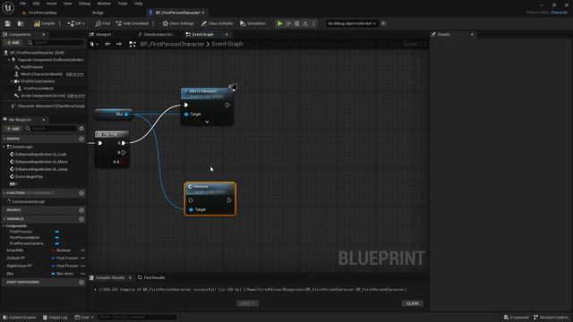Image resolution: width=573 pixels, height=322 pixels.
Task: Switch to the FirstPersonMap tab
Action: click(x=43, y=13)
